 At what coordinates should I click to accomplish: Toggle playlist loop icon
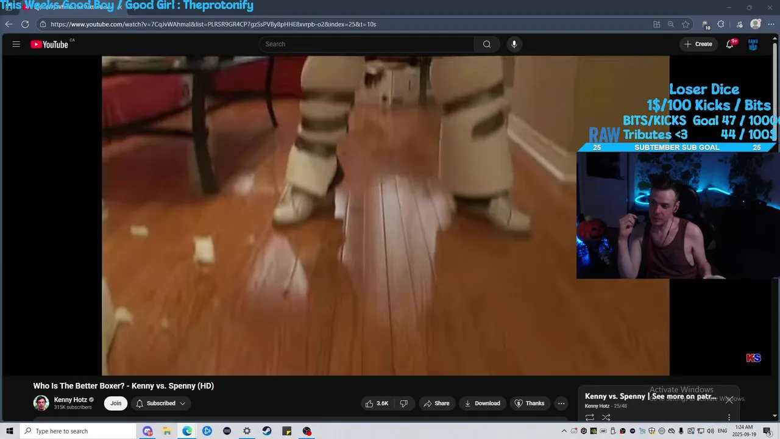[590, 418]
